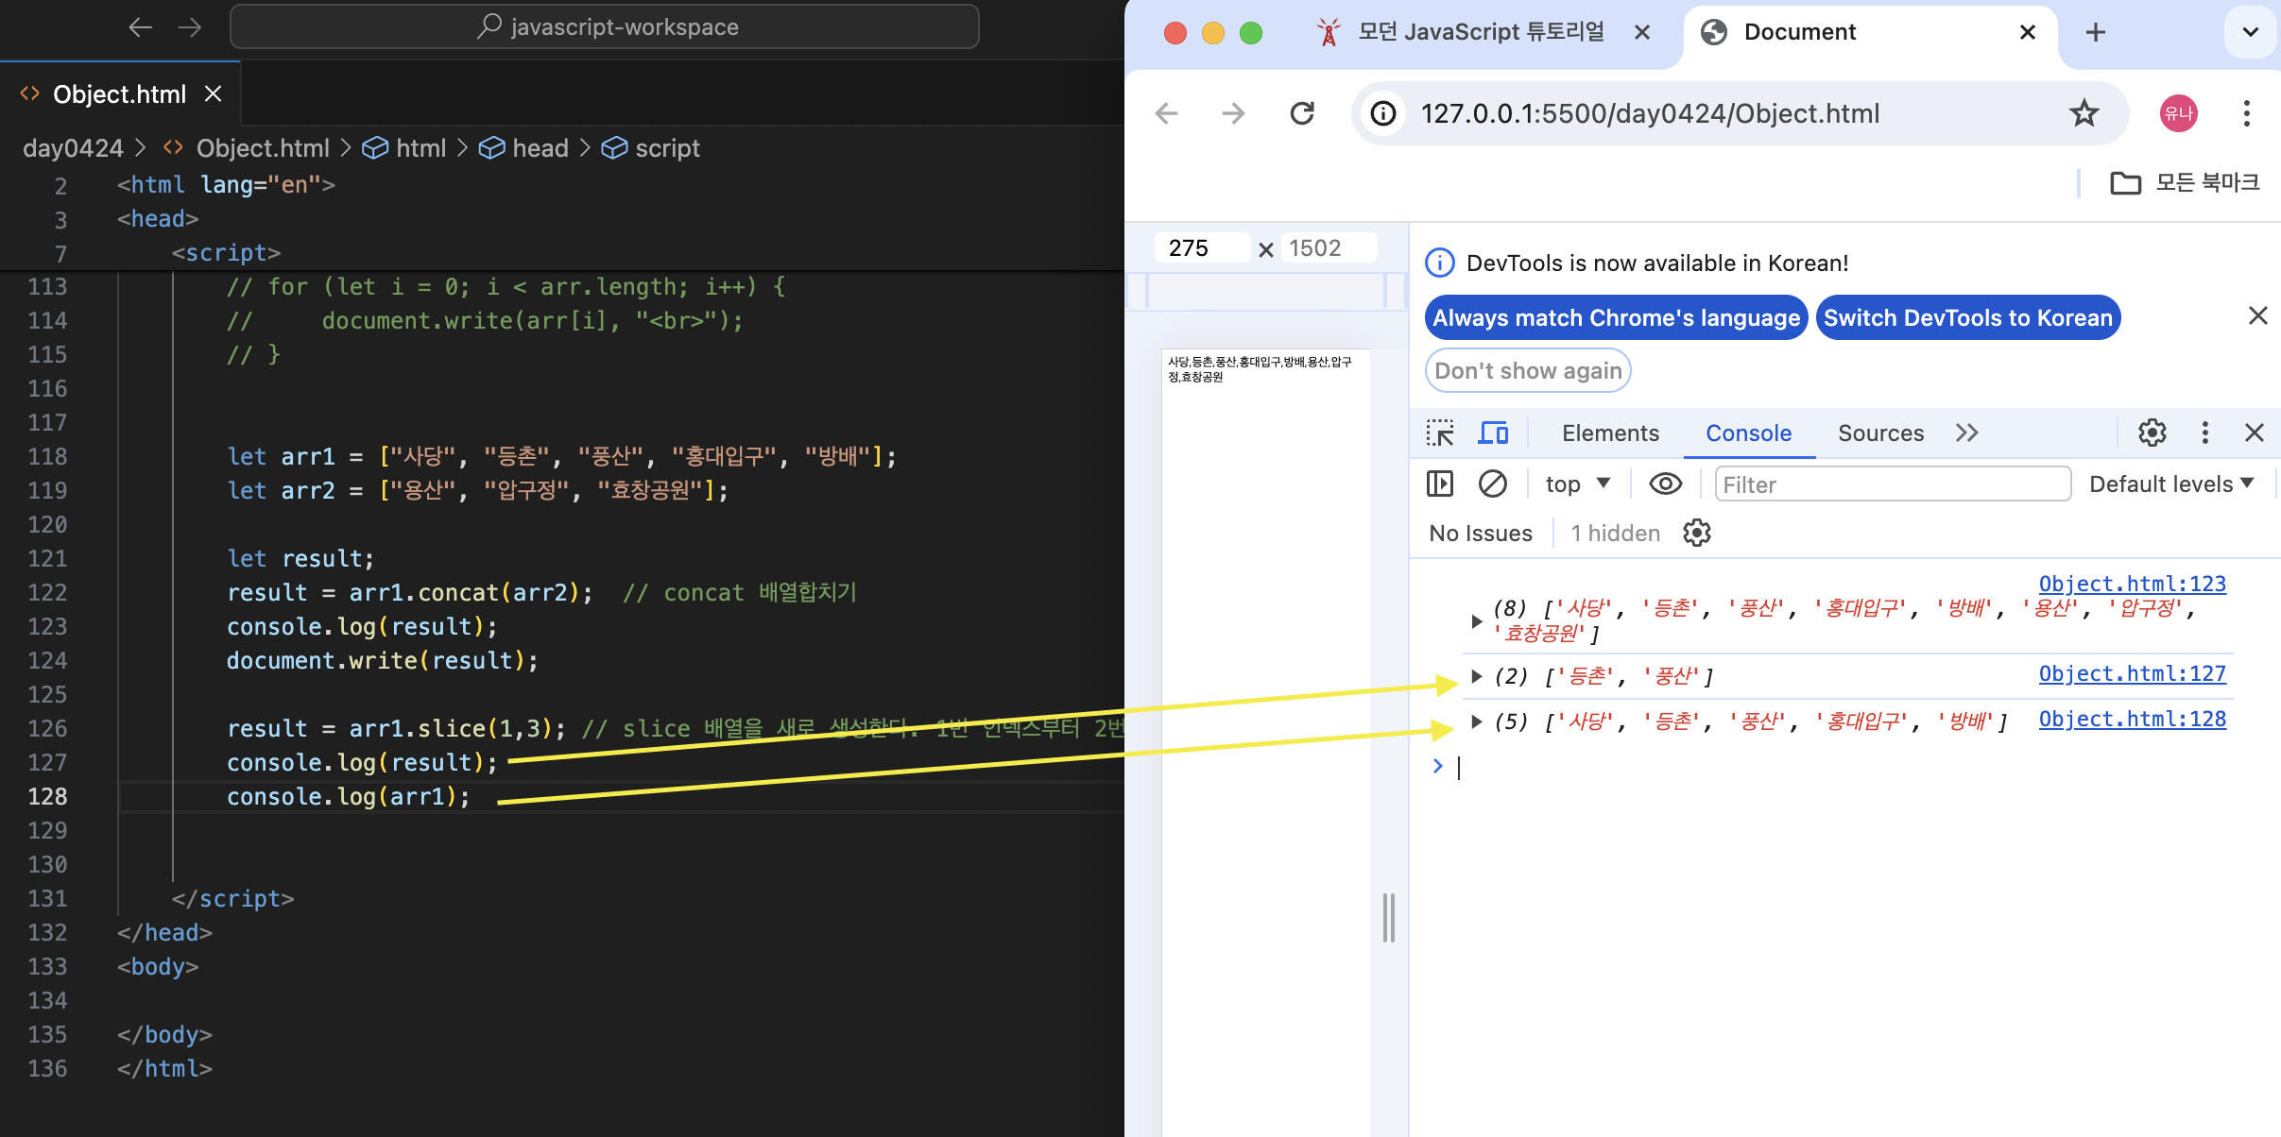Open the Default levels dropdown
2281x1137 pixels.
2170,484
